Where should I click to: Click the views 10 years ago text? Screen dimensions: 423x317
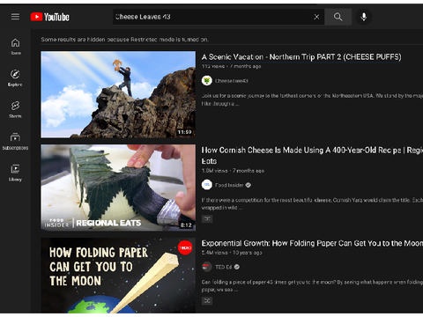click(x=232, y=253)
